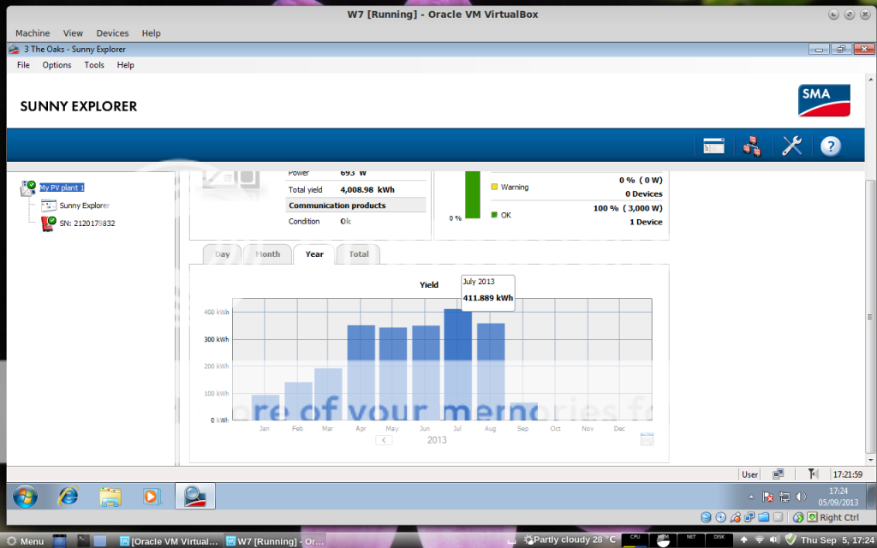Switch to the Month tab

pos(267,253)
